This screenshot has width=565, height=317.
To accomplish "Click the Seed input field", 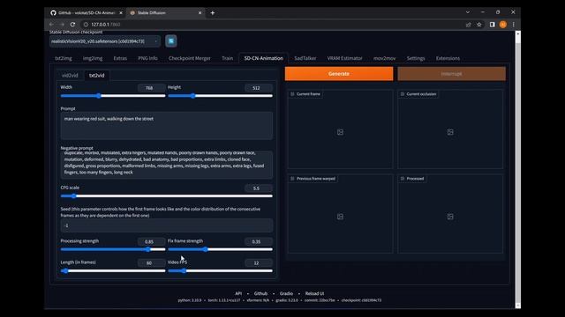I will [167, 225].
